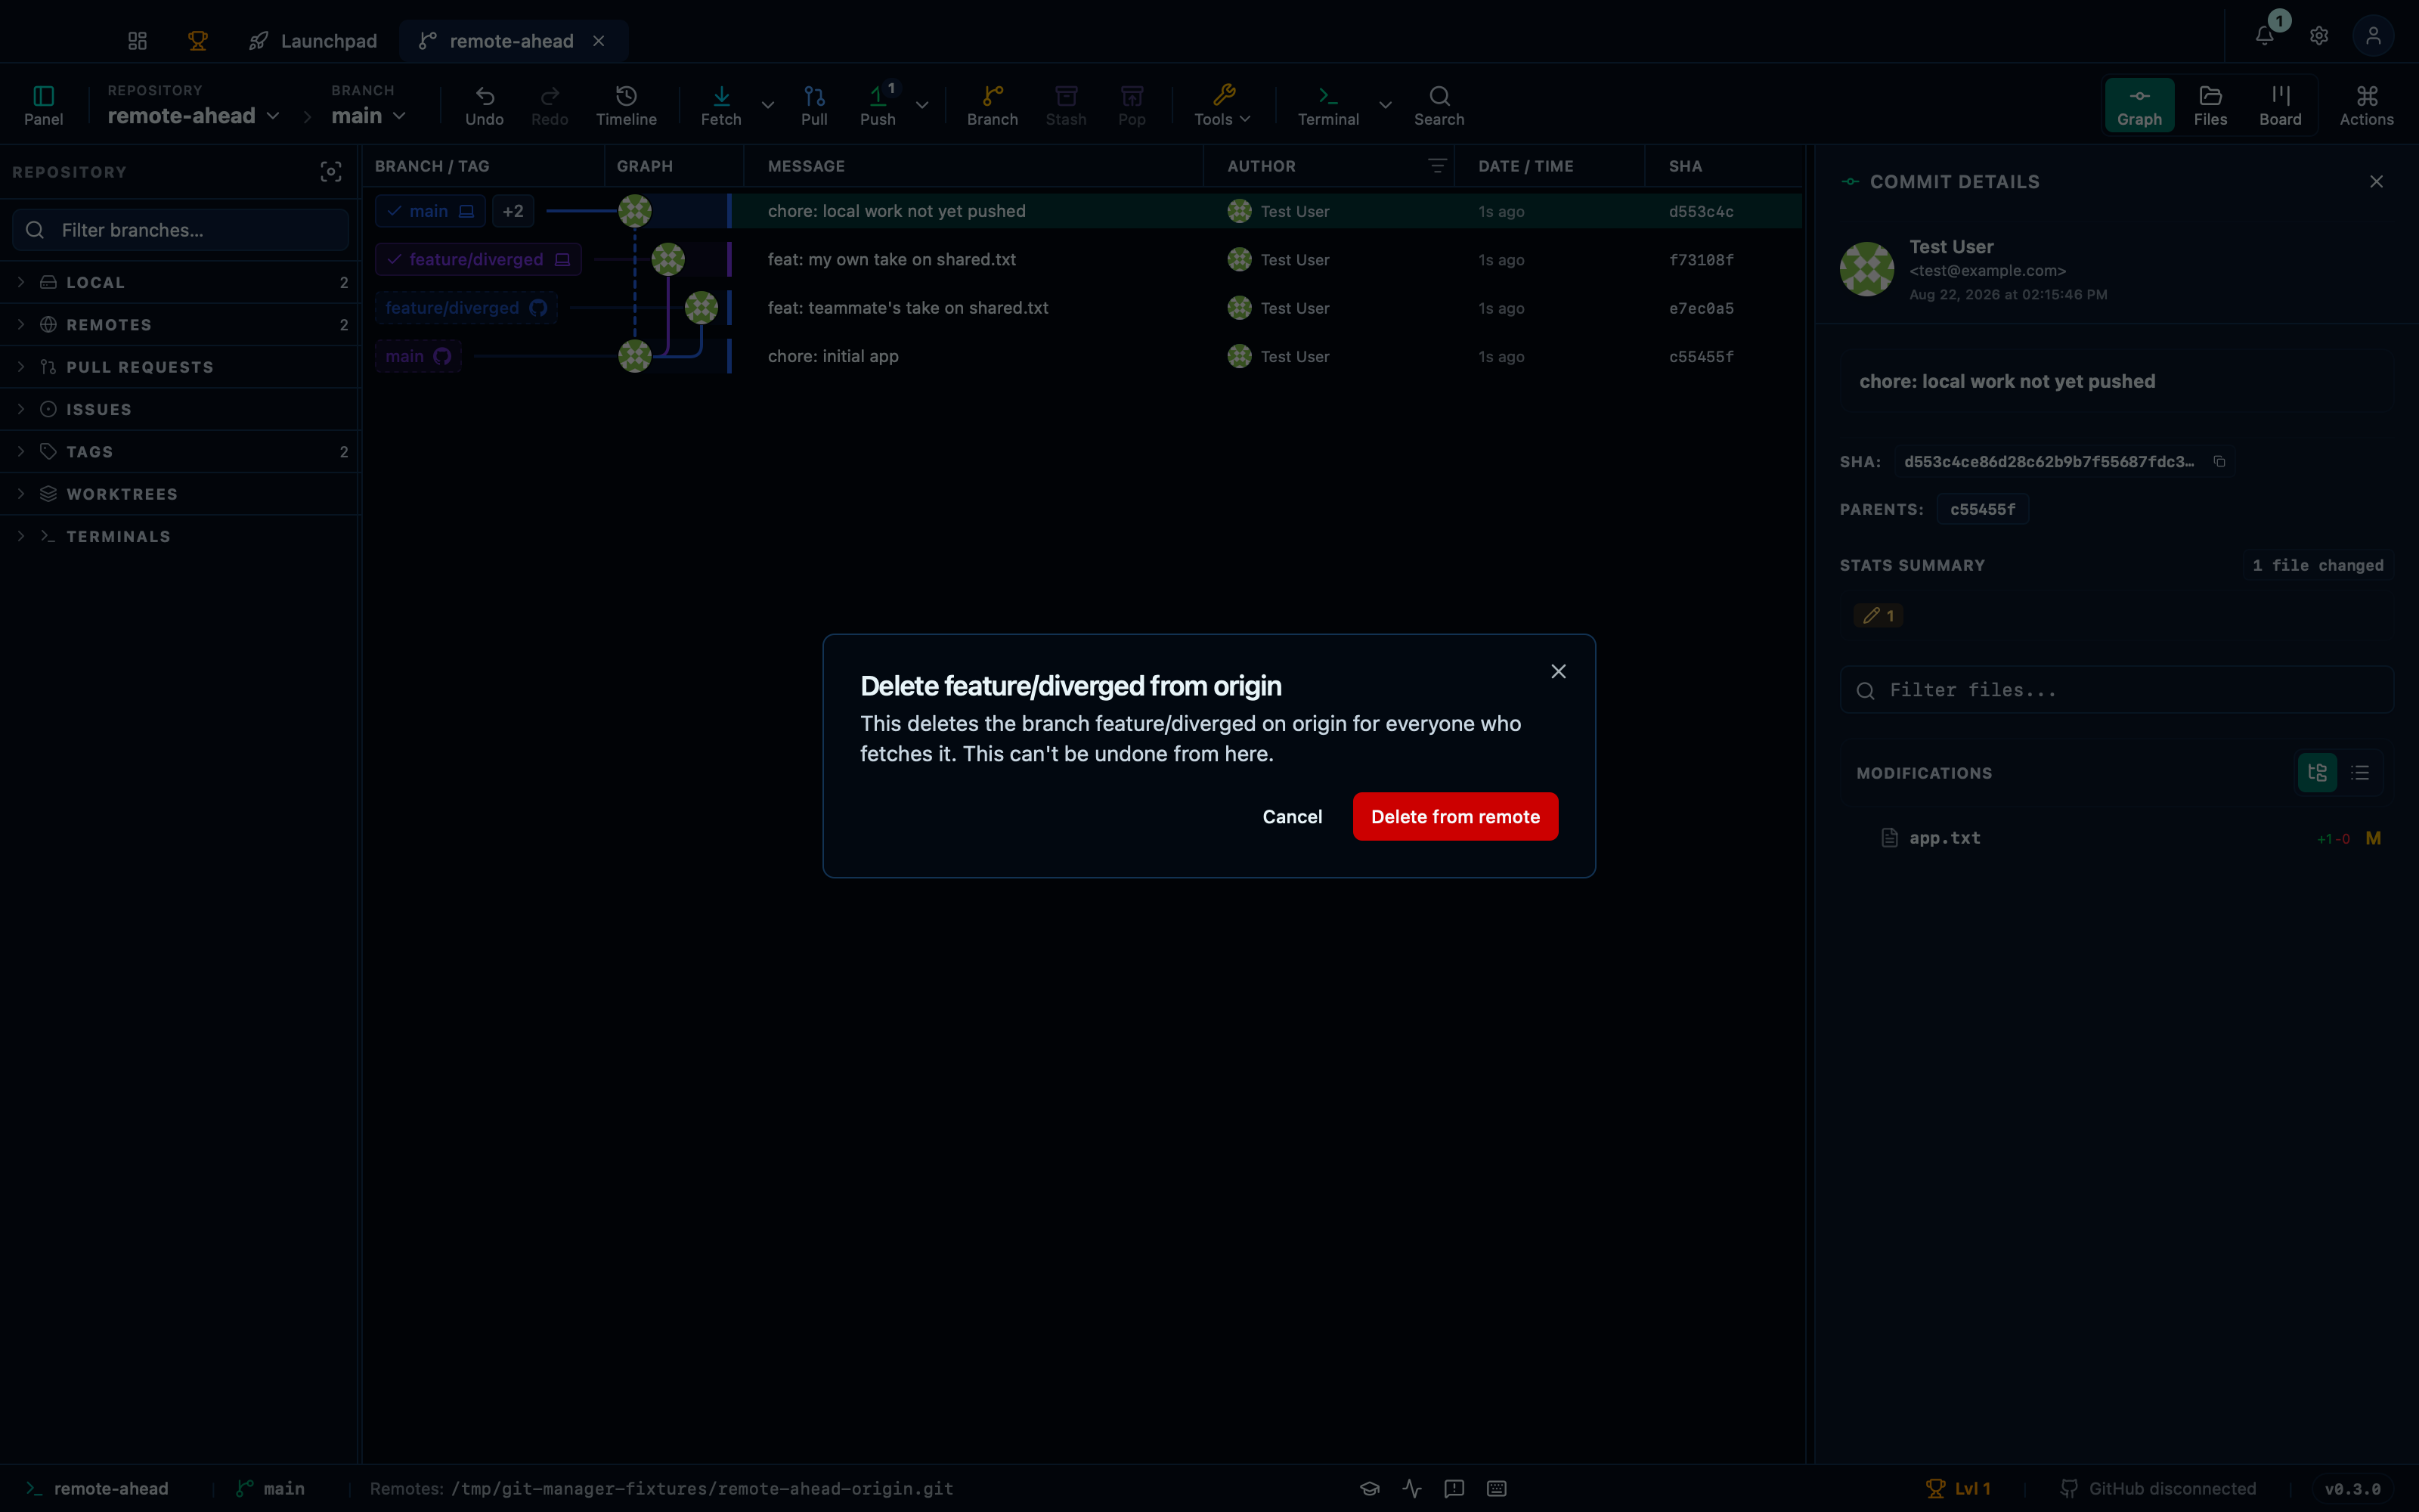Show the +2 extra refs badge
Image resolution: width=2419 pixels, height=1512 pixels.
pos(513,211)
